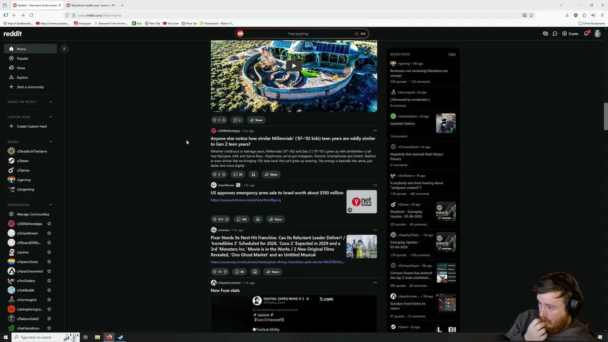Upvote the Israel arms sale post

pos(215,219)
